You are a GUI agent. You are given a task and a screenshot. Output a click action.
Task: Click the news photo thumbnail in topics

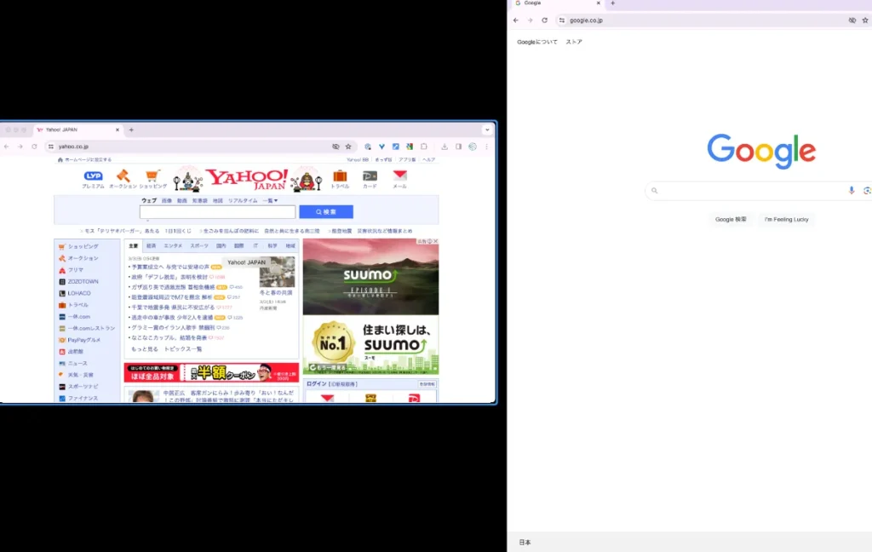277,272
